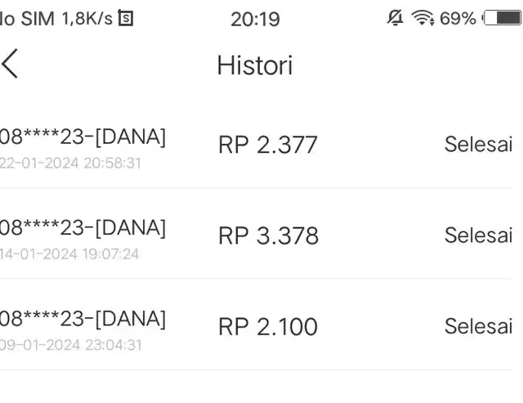Tap the small S icon in status bar
Image resolution: width=523 pixels, height=403 pixels.
point(125,18)
